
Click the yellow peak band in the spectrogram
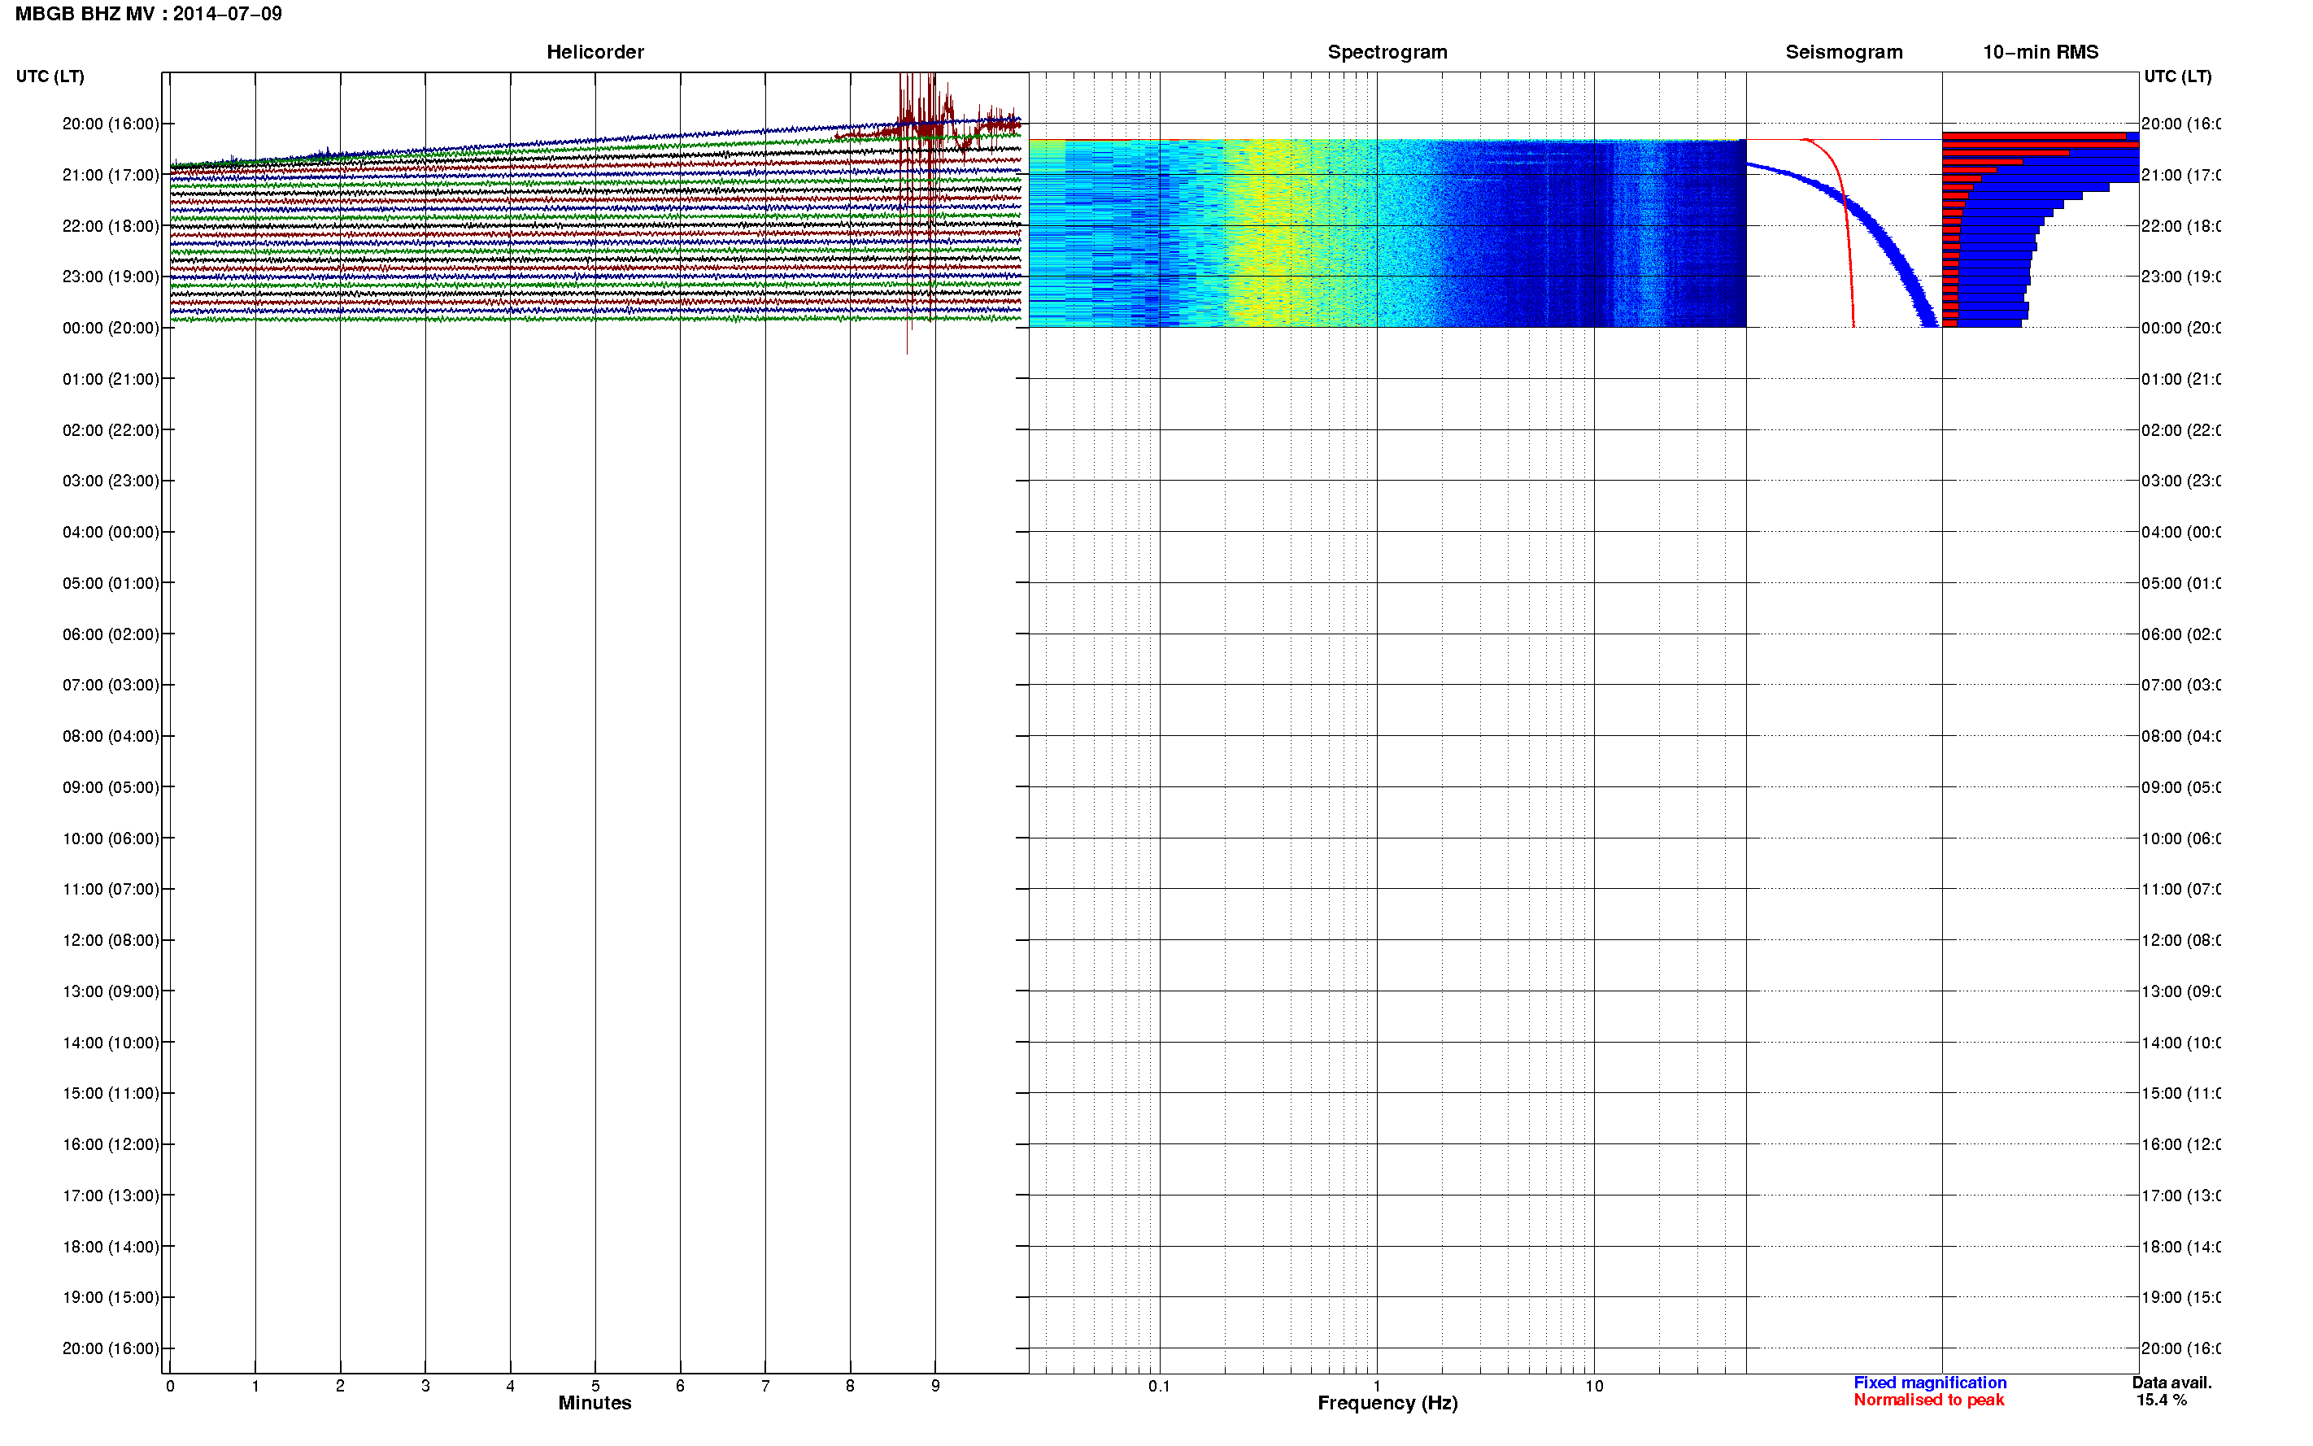1267,233
